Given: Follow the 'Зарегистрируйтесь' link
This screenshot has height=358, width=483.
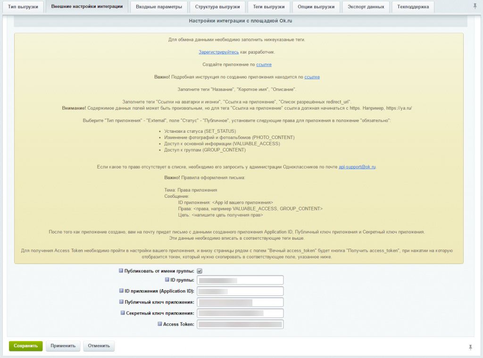Looking at the screenshot, I should pos(219,52).
